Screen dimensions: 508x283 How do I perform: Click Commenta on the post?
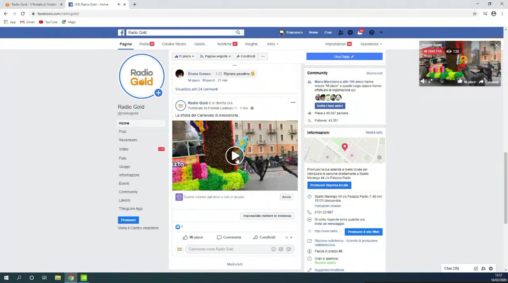point(229,237)
